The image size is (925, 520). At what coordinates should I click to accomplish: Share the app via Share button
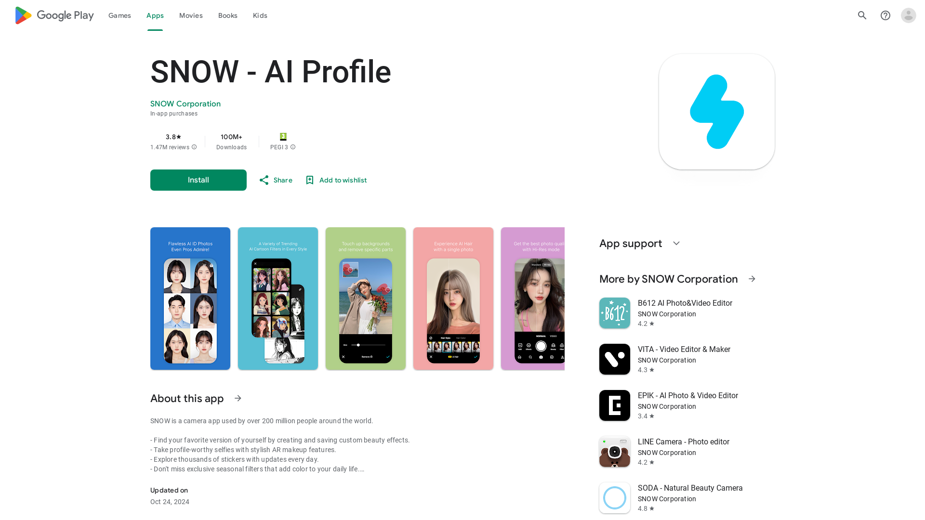[276, 180]
